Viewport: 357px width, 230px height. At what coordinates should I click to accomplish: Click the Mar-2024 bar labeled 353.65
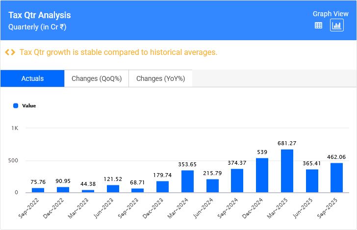coord(188,181)
